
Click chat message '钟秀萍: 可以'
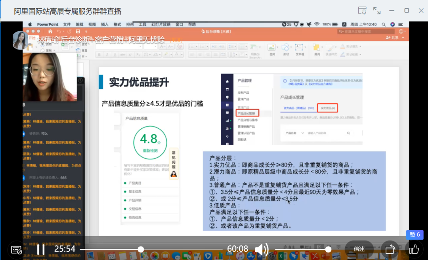click(x=38, y=134)
